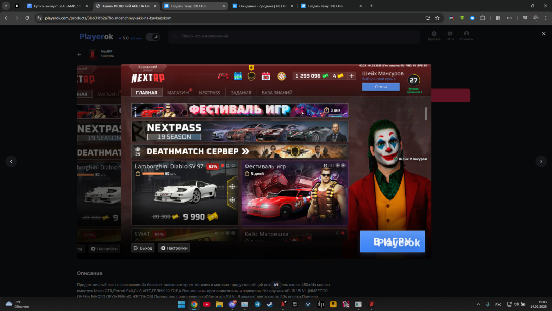Viewport: 552px width, 311px height.
Task: Click the VK browser extension icon
Action: click(x=451, y=18)
